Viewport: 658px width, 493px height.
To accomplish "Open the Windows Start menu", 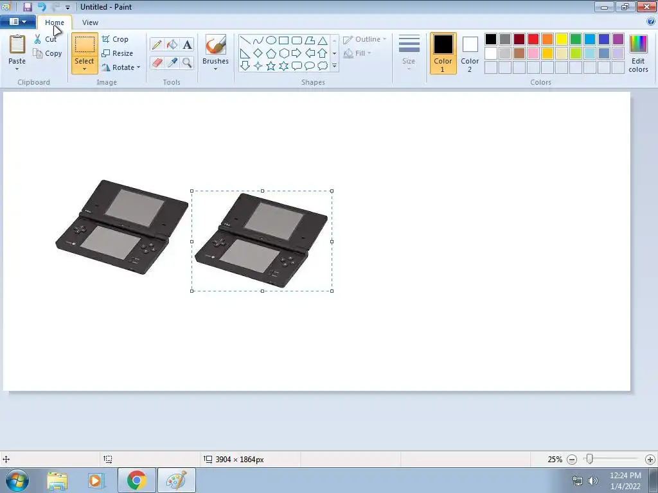I will [17, 480].
